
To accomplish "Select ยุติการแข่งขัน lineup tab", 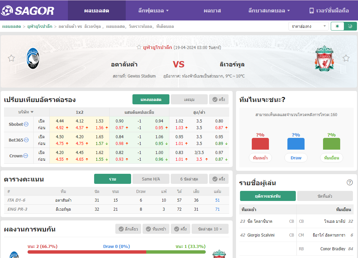I will coord(268,196).
